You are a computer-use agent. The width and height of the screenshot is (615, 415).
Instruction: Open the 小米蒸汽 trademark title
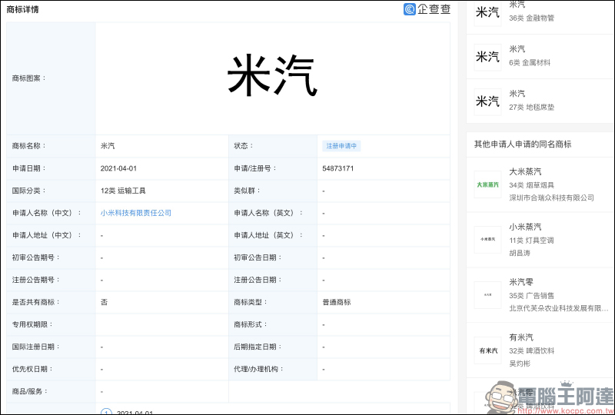[525, 227]
